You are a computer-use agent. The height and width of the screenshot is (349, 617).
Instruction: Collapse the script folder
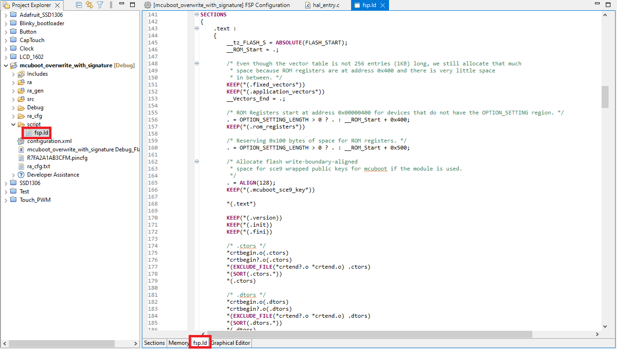tap(13, 124)
